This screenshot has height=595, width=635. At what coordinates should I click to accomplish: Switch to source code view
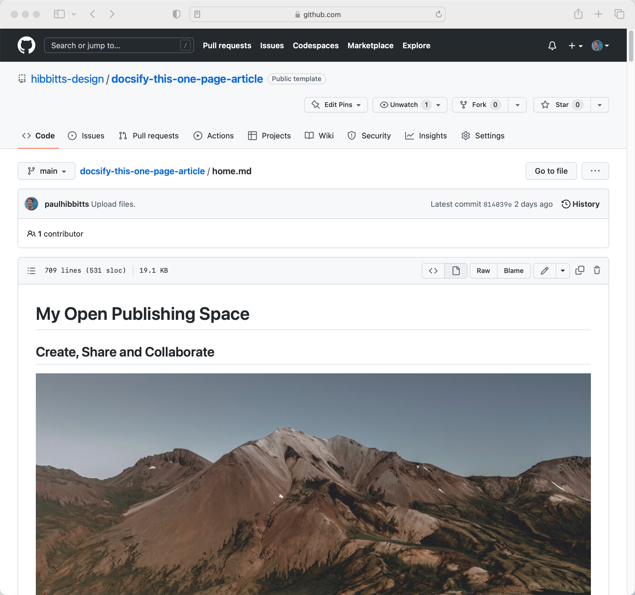coord(433,271)
